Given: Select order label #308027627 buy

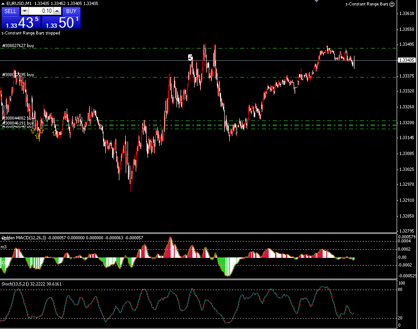Looking at the screenshot, I should click(18, 45).
